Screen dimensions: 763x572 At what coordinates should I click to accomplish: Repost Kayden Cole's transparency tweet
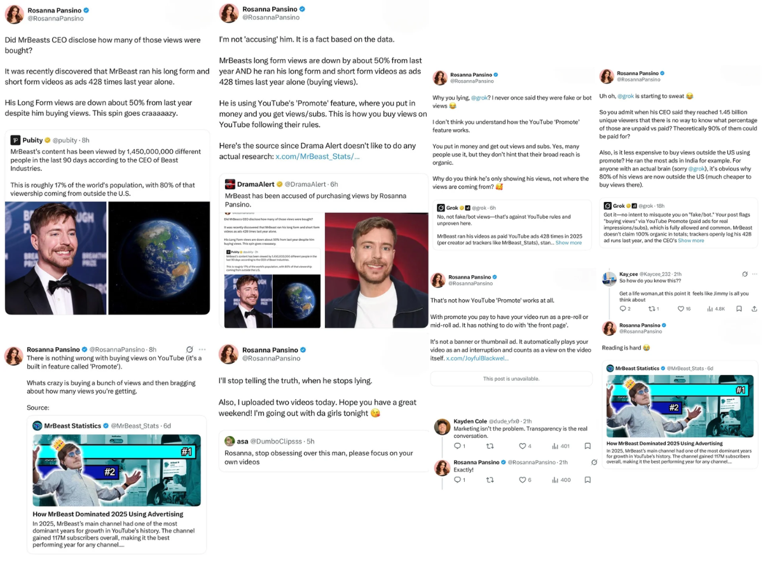point(490,446)
